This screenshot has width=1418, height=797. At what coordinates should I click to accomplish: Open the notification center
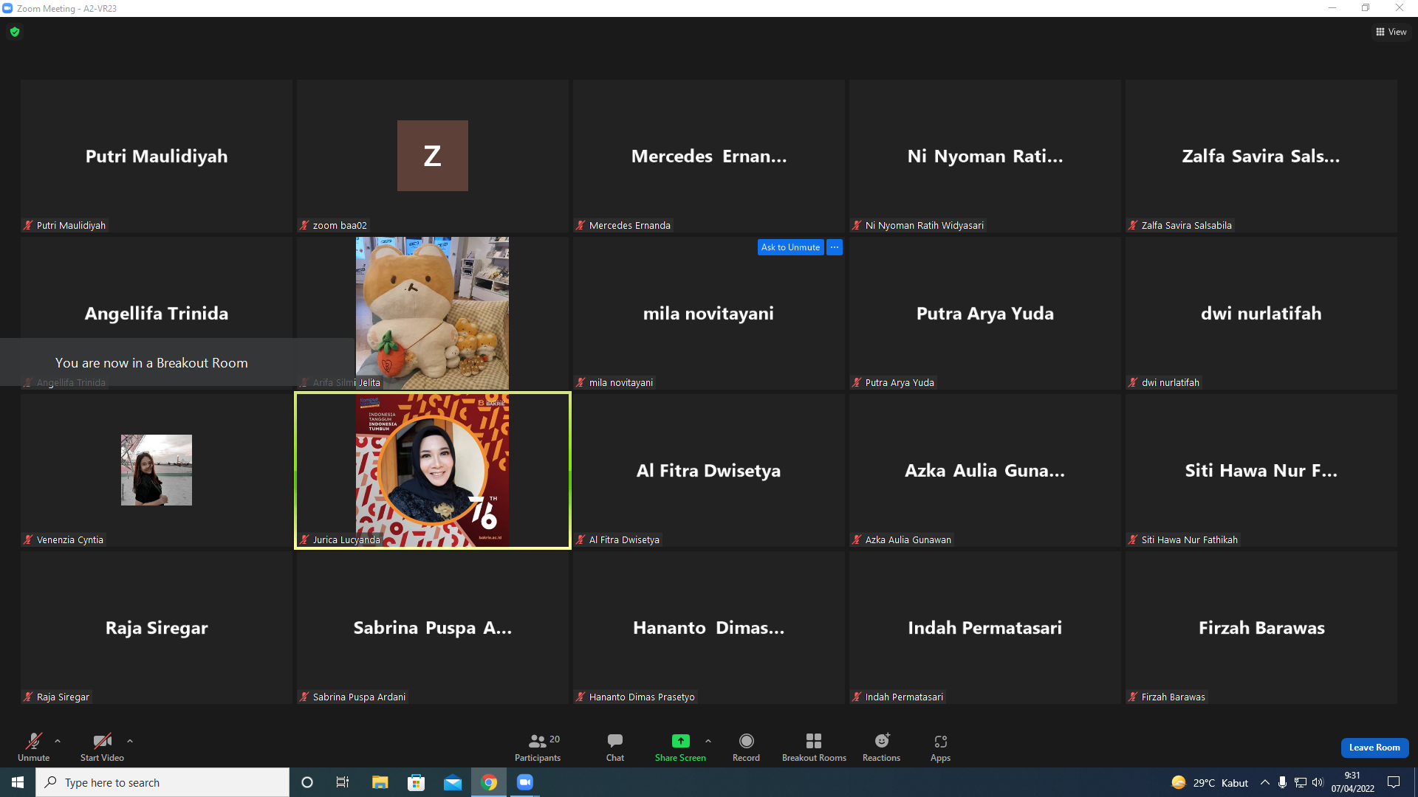(x=1394, y=782)
